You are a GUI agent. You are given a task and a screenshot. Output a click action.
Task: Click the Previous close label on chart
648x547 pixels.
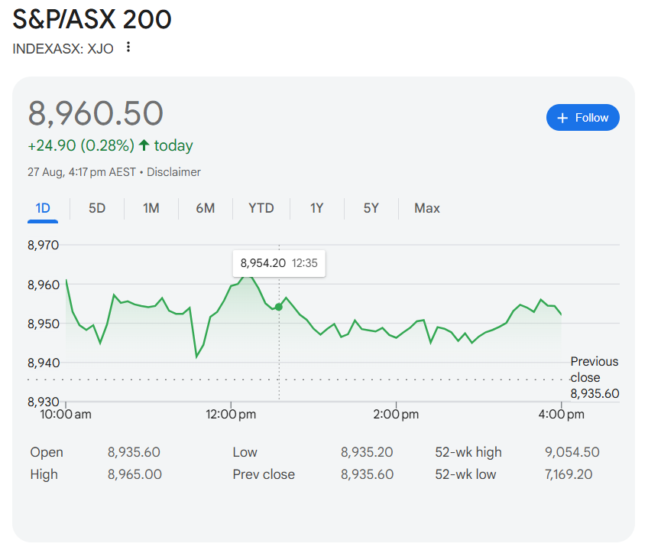coord(594,370)
